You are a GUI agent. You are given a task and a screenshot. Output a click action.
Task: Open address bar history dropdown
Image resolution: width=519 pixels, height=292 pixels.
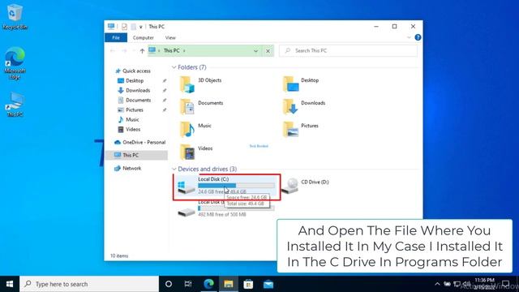click(x=255, y=51)
